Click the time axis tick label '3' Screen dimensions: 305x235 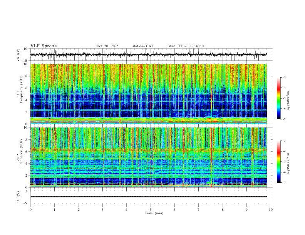(x=102, y=210)
